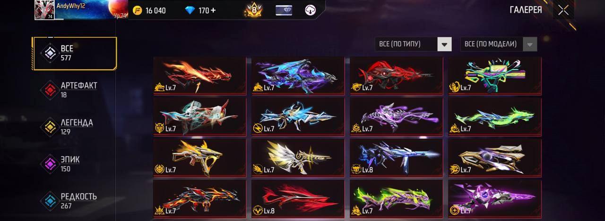The image size is (605, 221).
Task: Select the Lv.8 blue electric gun skin
Action: coord(396,157)
